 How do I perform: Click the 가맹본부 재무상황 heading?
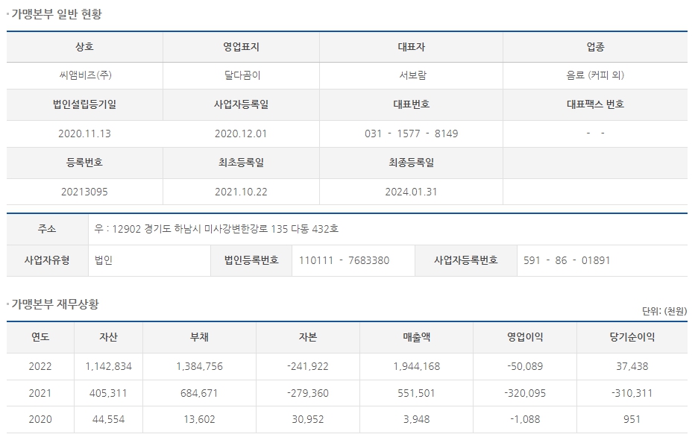pos(55,304)
